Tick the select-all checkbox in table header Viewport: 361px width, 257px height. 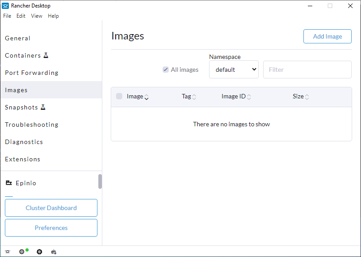tap(119, 96)
